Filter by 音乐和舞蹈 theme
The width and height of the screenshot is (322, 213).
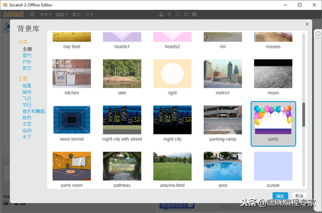[34, 111]
